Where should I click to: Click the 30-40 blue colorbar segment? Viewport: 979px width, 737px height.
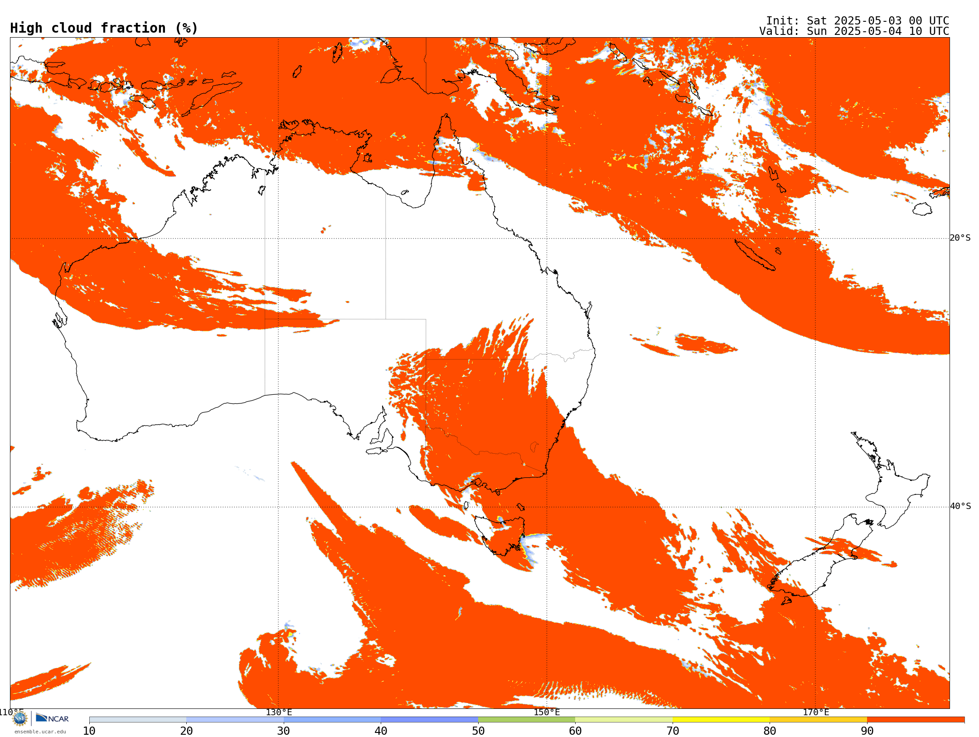(x=332, y=720)
